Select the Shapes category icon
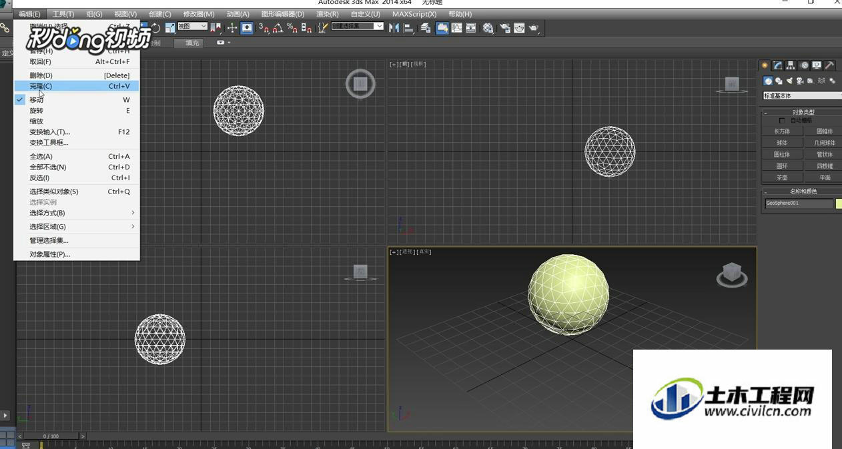The height and width of the screenshot is (449, 842). point(779,81)
